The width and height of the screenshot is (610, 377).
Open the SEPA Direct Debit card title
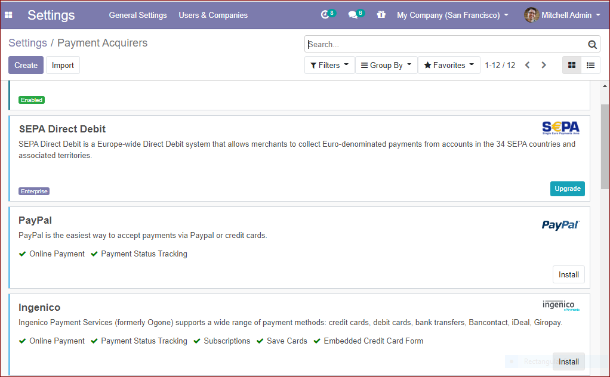coord(62,129)
